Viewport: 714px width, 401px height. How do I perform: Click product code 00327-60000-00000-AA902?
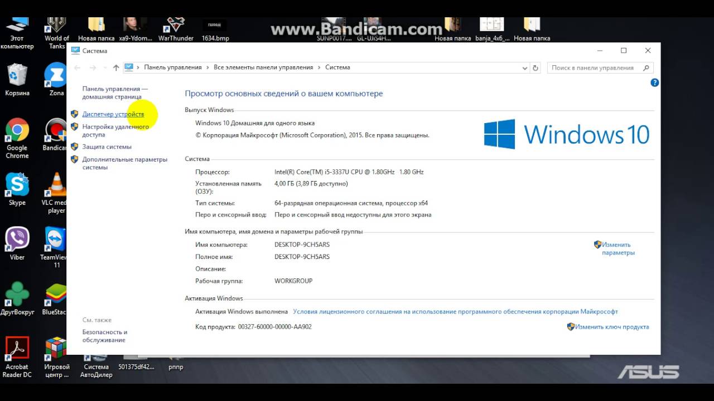coord(275,327)
